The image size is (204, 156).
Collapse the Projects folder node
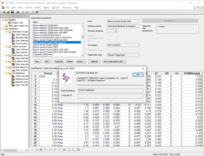click(2, 20)
